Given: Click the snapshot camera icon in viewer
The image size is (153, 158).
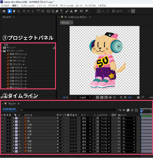Looking at the screenshot, I should pos(138,97).
